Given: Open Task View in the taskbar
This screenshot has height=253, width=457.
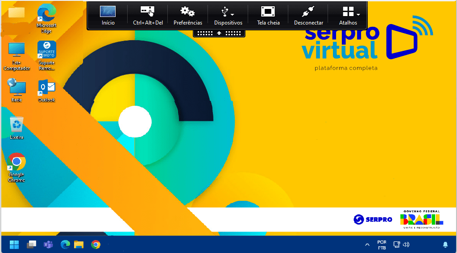Looking at the screenshot, I should [x=32, y=244].
